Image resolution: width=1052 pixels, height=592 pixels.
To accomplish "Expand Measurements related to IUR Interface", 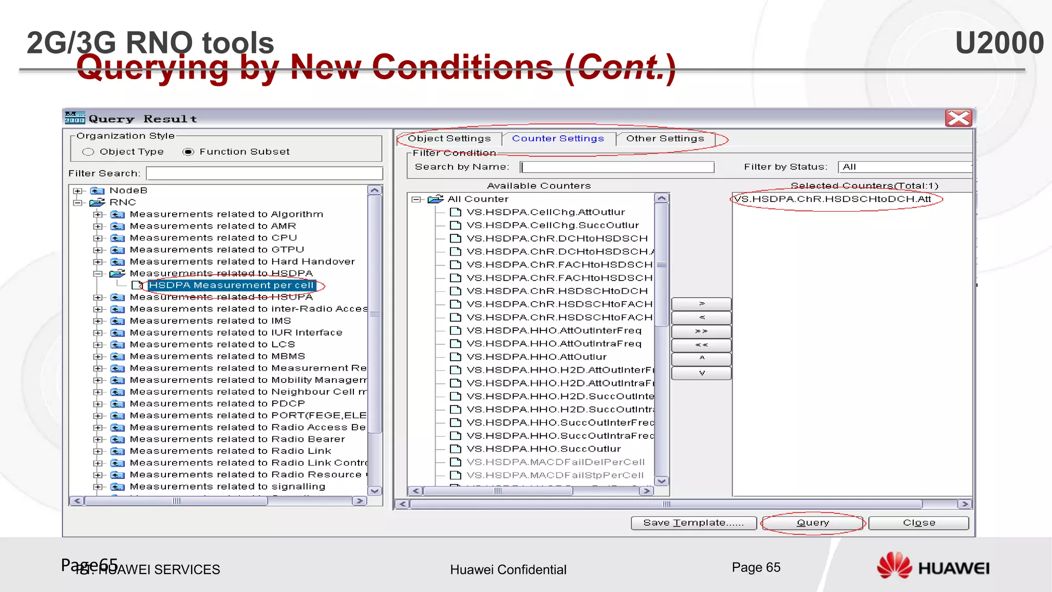I will pyautogui.click(x=98, y=333).
